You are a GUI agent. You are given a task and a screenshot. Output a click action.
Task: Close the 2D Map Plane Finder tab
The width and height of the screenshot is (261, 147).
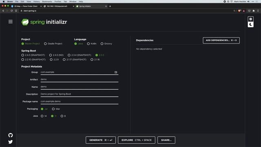[x=41, y=6]
